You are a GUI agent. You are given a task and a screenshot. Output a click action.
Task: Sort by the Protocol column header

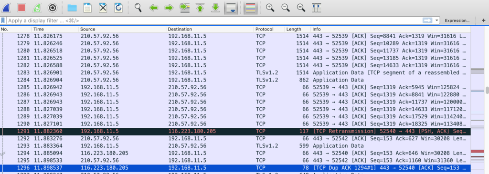[x=269, y=29]
